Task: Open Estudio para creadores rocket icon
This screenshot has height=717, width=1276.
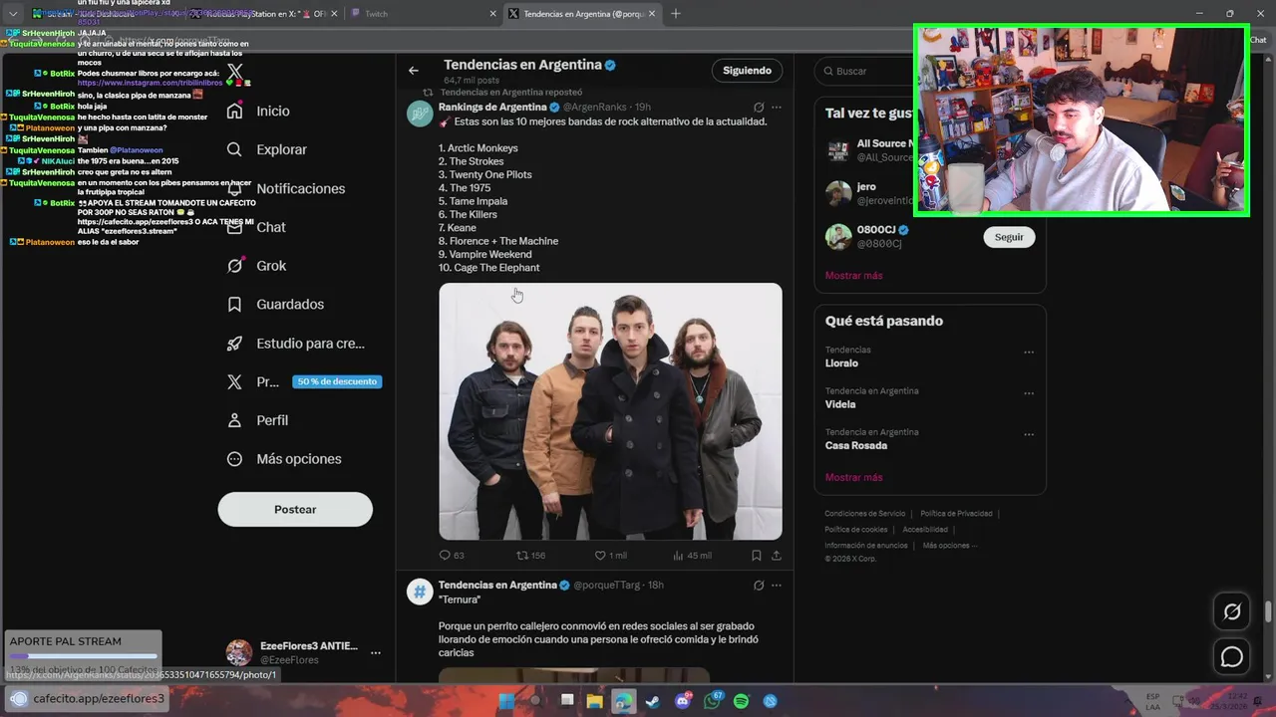Action: click(234, 343)
